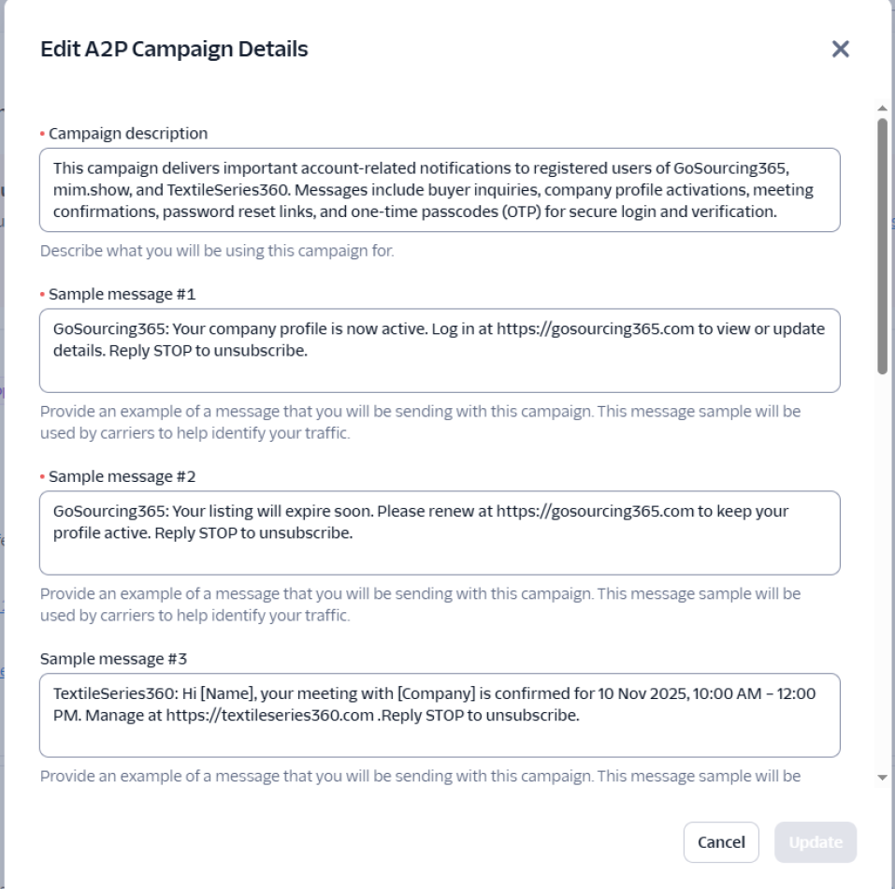The height and width of the screenshot is (889, 895).
Task: Click the helper text under Sample message #1
Action: pos(420,422)
